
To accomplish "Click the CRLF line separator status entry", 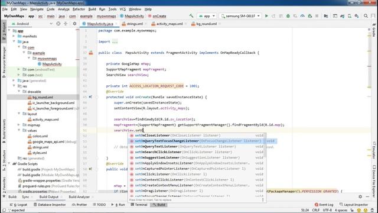I will pos(315,211).
